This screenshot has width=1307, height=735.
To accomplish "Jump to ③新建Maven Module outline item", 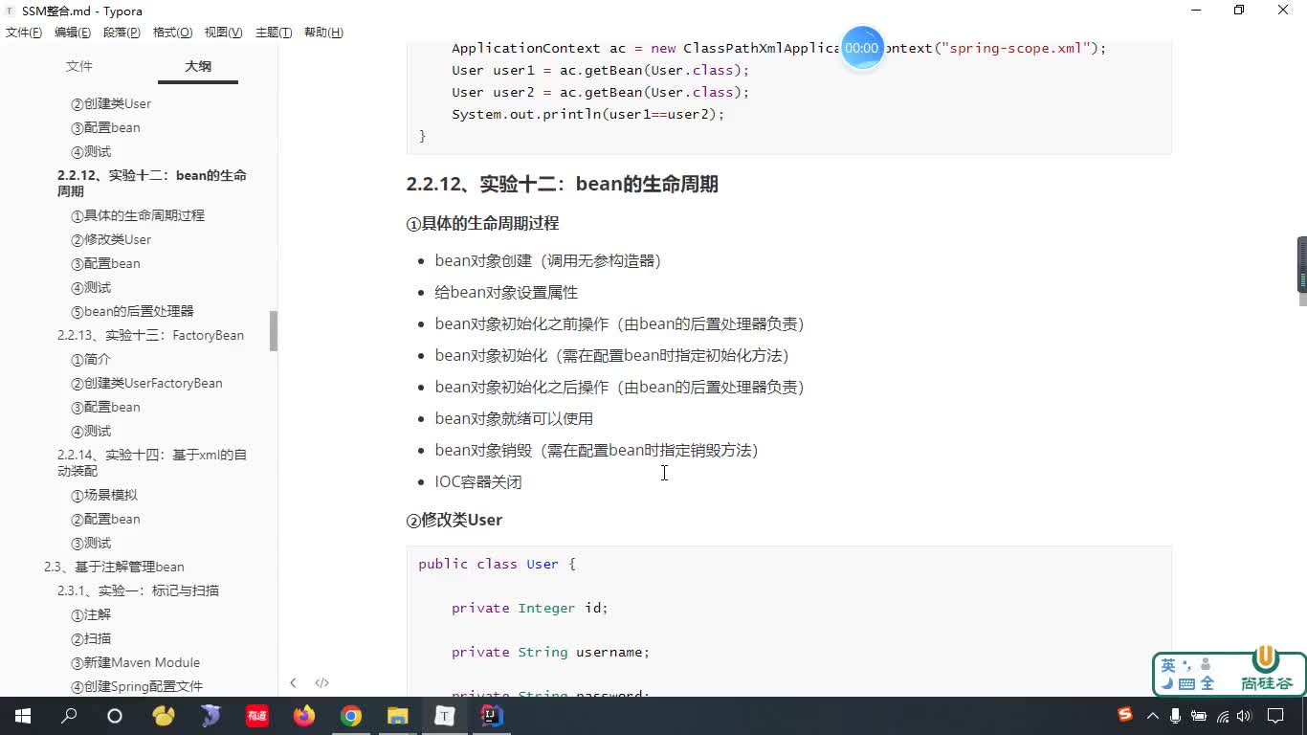I will click(135, 662).
